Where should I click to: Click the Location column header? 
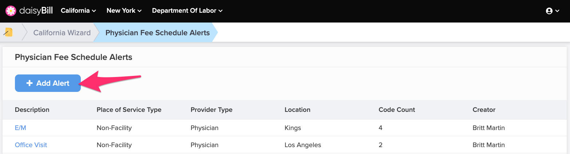[x=297, y=110]
